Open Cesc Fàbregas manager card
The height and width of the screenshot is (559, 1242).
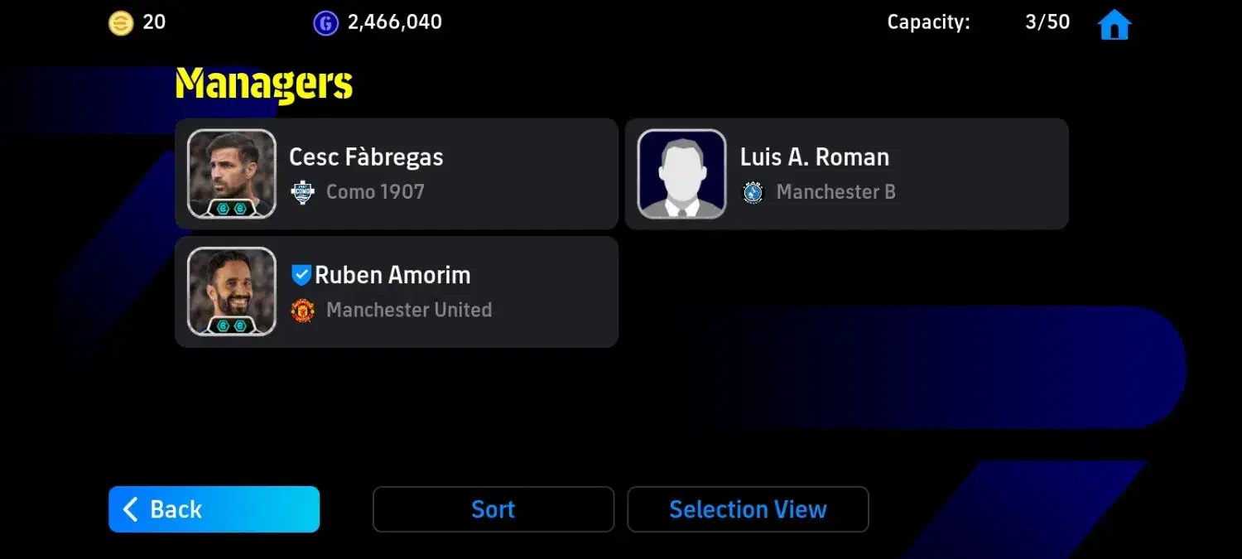pyautogui.click(x=397, y=174)
